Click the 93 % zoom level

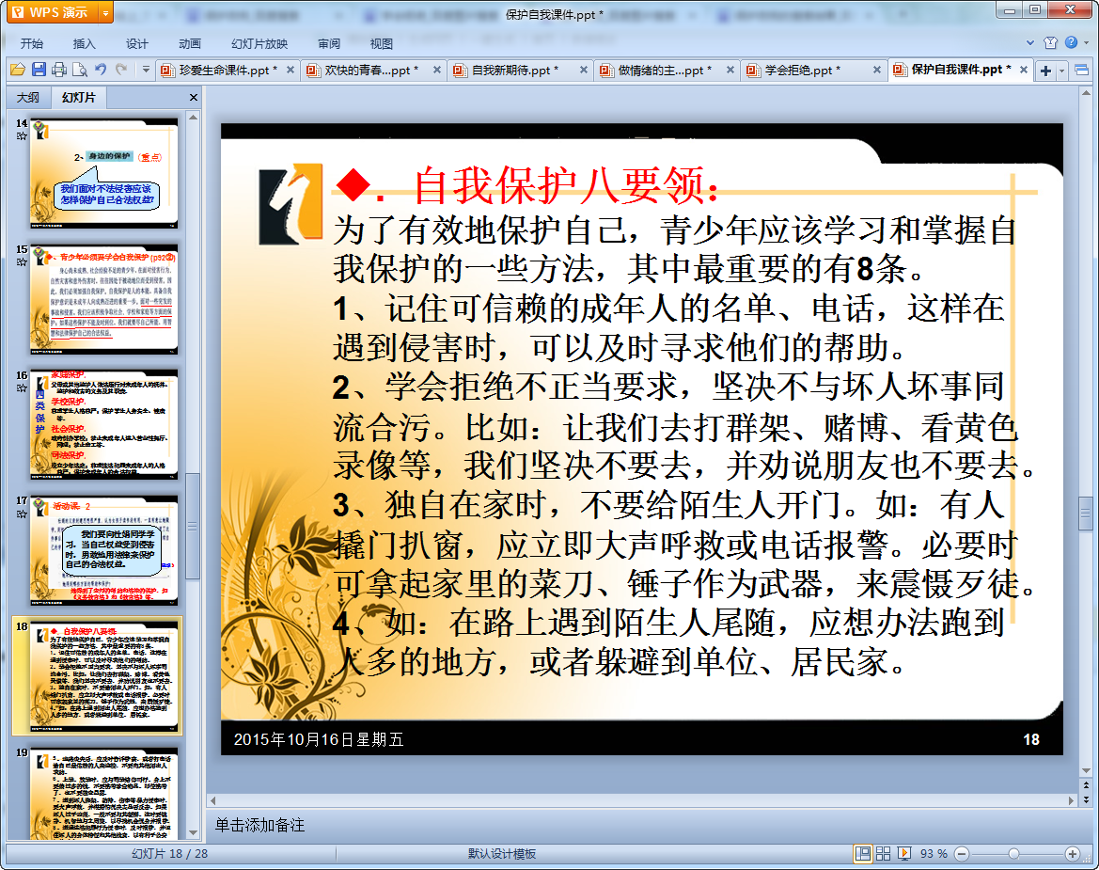[934, 853]
